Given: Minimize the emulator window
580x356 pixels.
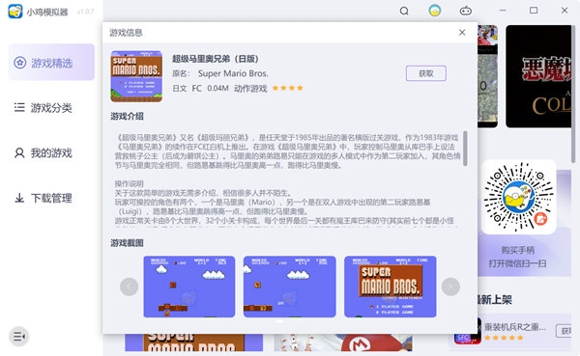Looking at the screenshot, I should [503, 11].
